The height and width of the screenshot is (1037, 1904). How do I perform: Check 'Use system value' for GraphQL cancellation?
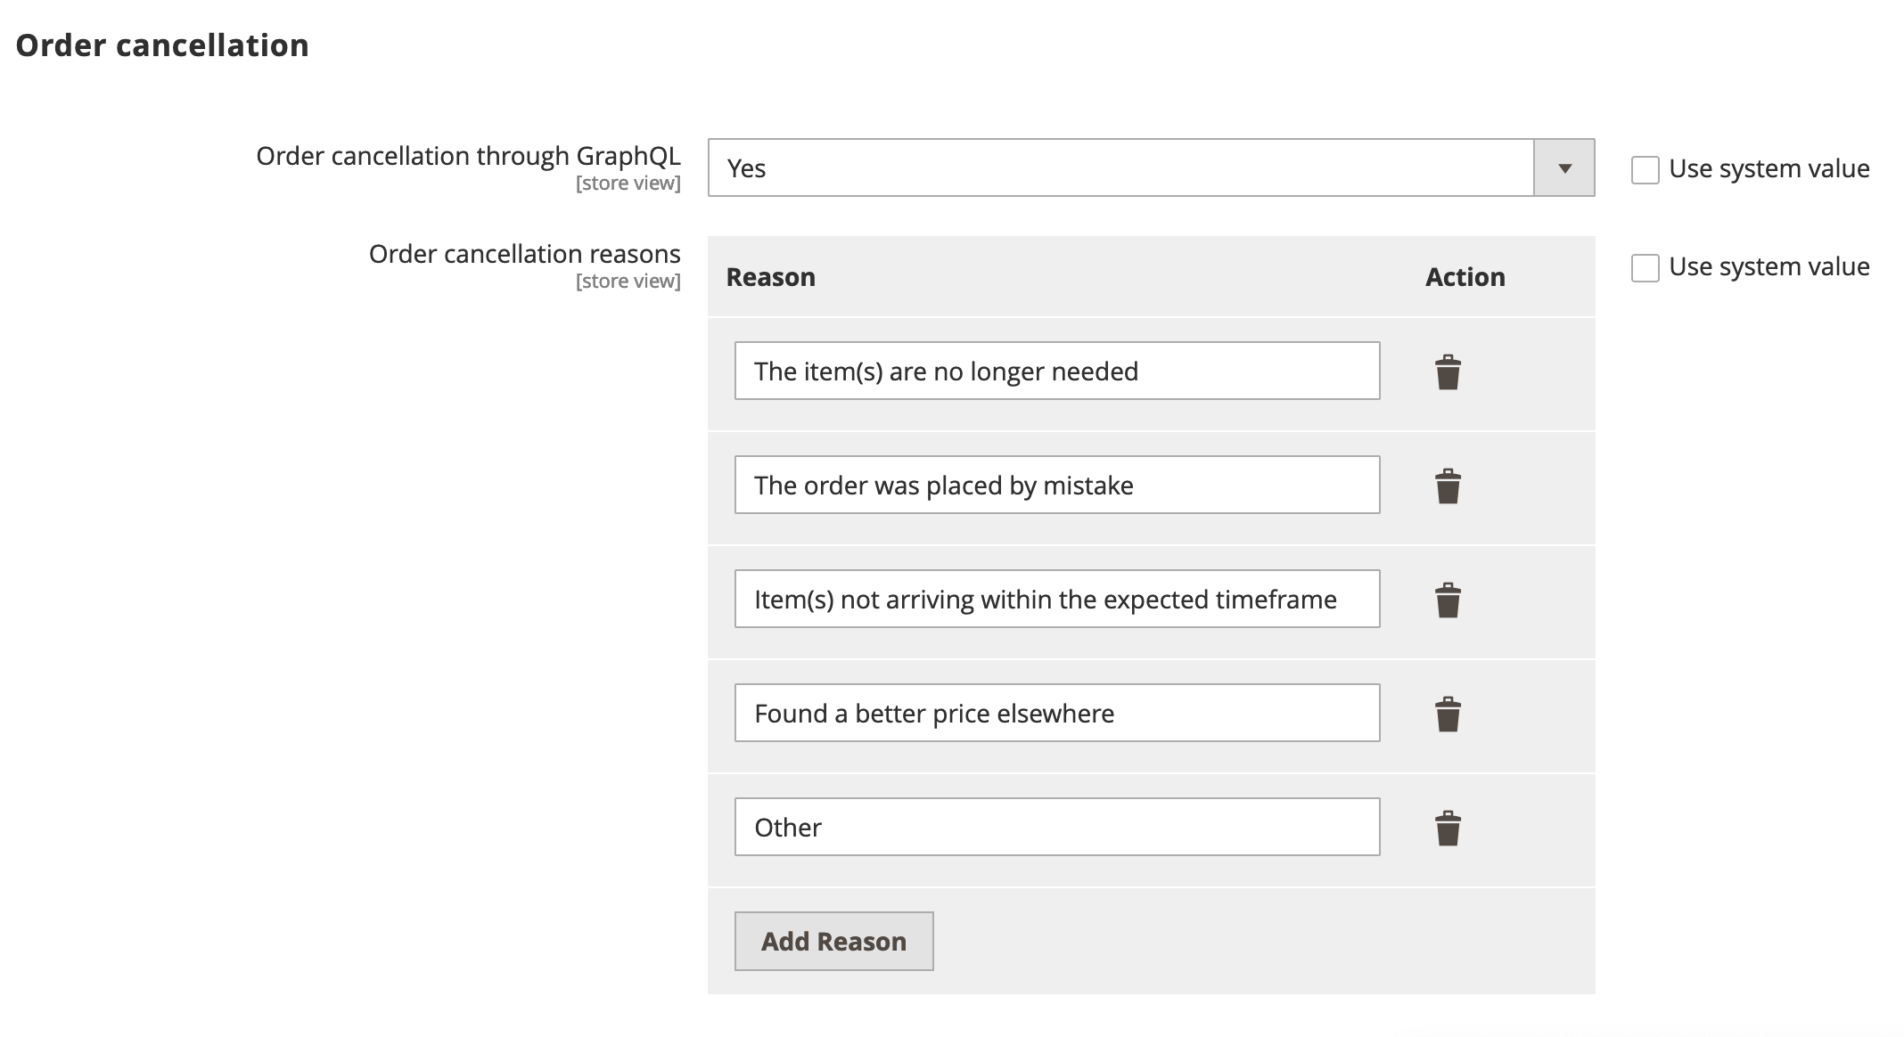1645,169
